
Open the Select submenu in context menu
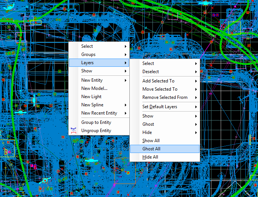87,46
